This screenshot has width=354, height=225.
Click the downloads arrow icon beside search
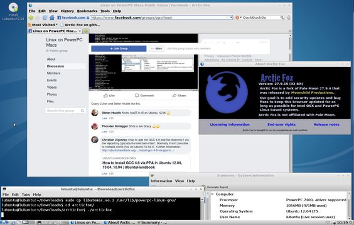pyautogui.click(x=289, y=17)
